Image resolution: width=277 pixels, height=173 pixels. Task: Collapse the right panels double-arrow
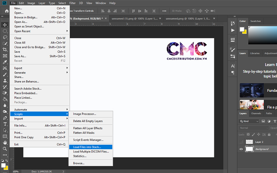pyautogui.click(x=235, y=16)
